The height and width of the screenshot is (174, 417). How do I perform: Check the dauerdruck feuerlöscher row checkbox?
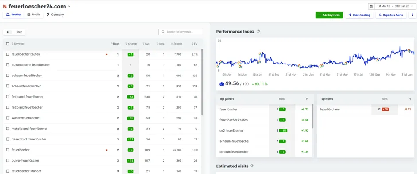coord(8,139)
